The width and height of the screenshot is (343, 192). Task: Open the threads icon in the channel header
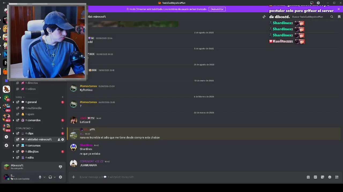pyautogui.click(x=264, y=17)
